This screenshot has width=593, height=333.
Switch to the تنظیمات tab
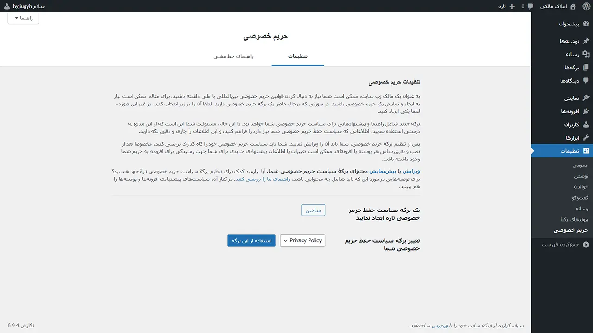tap(298, 56)
